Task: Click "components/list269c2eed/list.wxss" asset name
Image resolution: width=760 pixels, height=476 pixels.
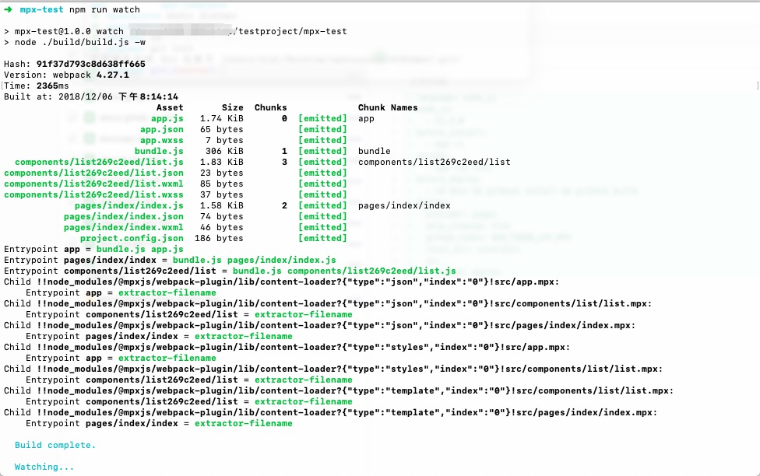Action: coord(93,194)
